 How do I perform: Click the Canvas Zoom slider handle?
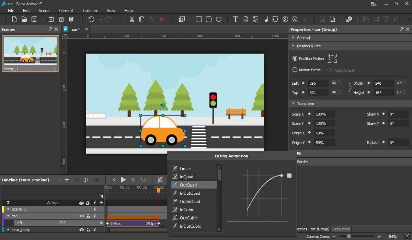click(349, 236)
